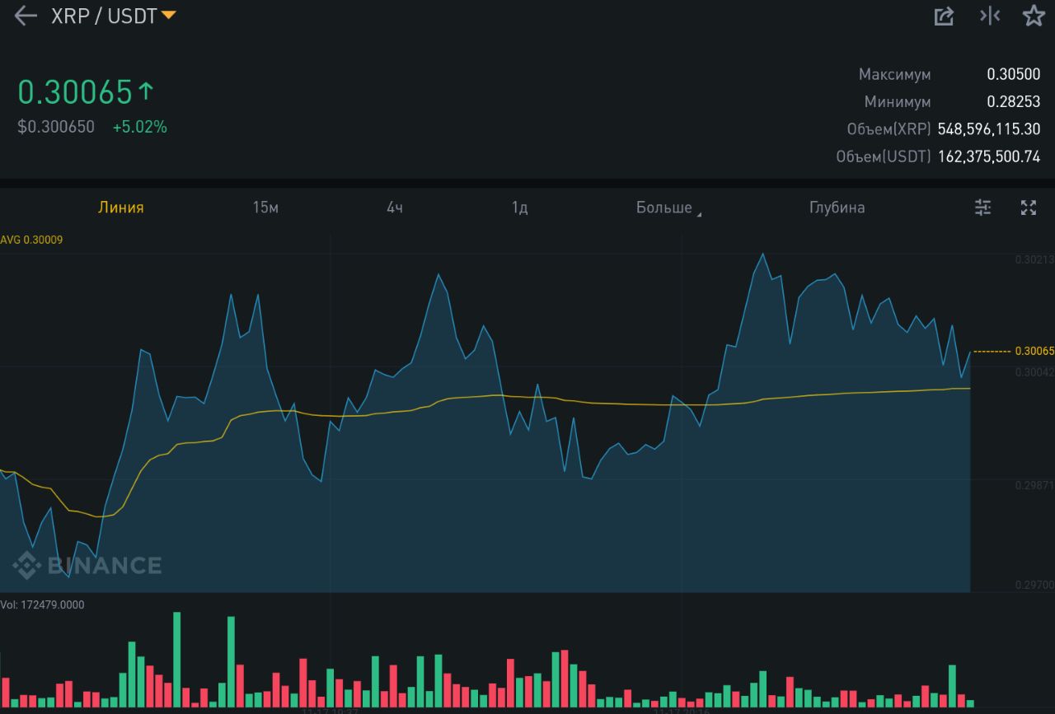Select the 1д interval tab
This screenshot has height=714, width=1055.
click(x=519, y=208)
